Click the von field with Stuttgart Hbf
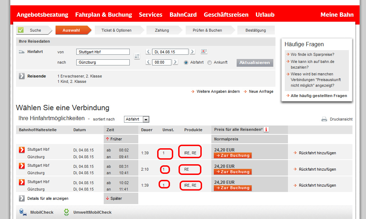 103,52
